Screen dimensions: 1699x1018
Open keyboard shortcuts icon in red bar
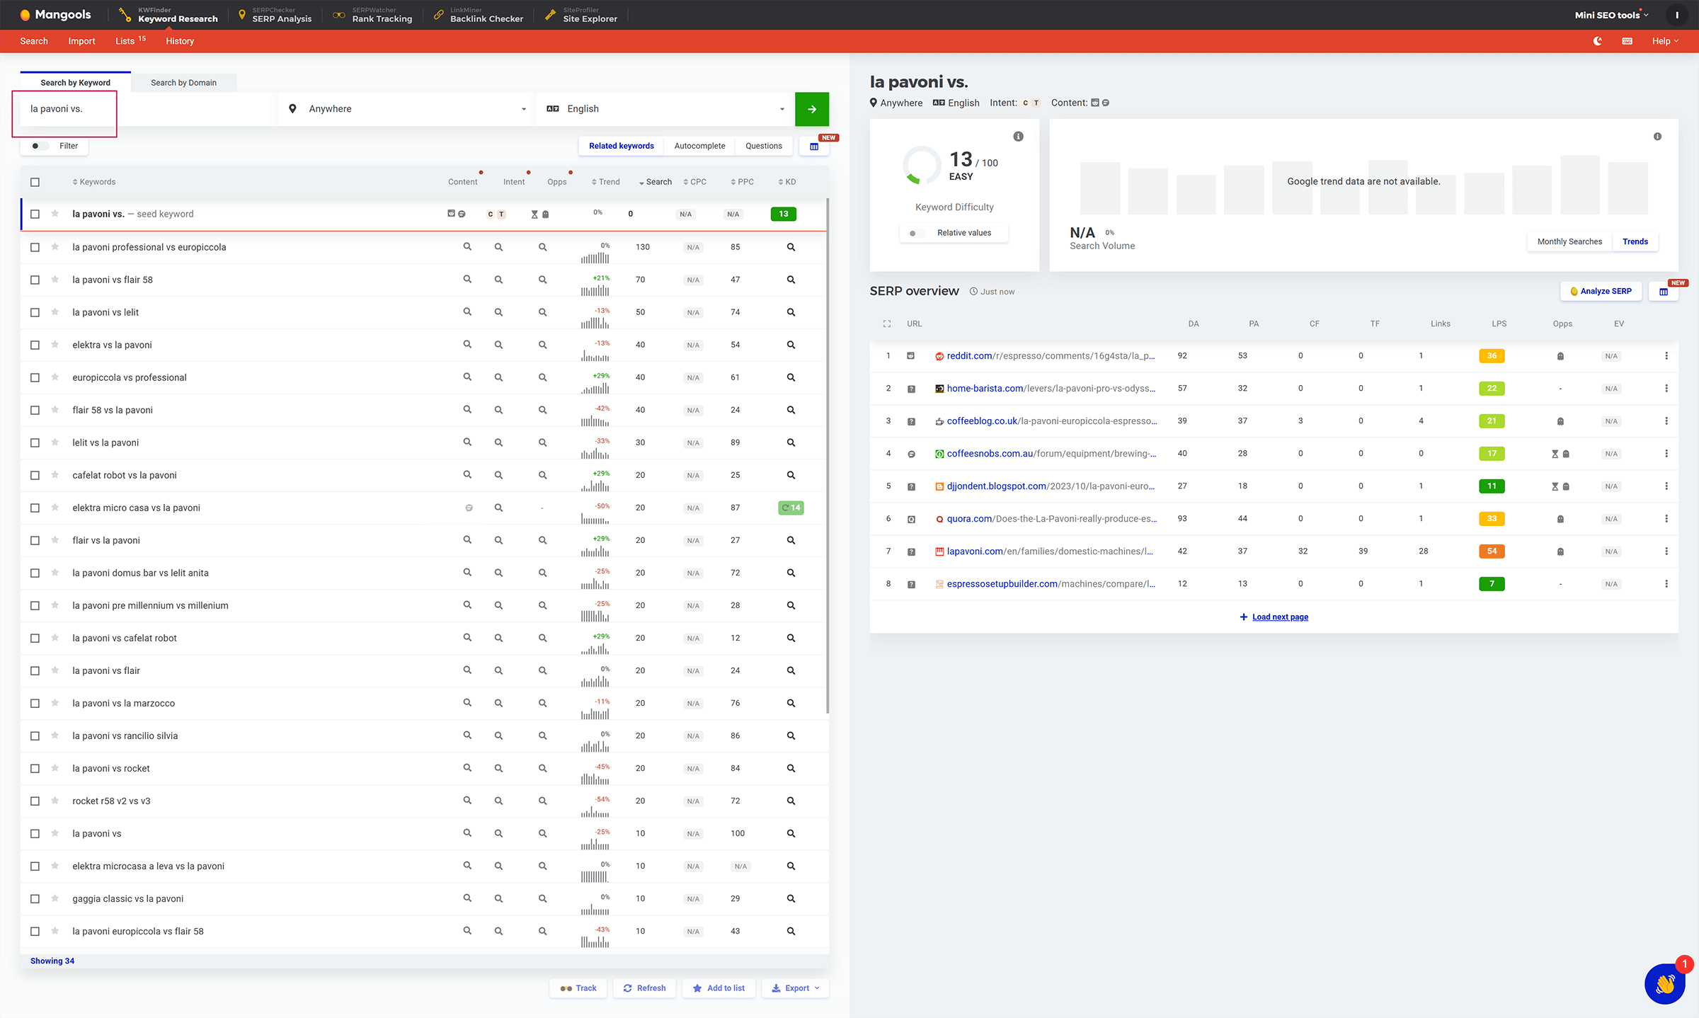[x=1627, y=41]
